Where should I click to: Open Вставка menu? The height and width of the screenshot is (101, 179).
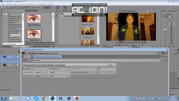21,4
